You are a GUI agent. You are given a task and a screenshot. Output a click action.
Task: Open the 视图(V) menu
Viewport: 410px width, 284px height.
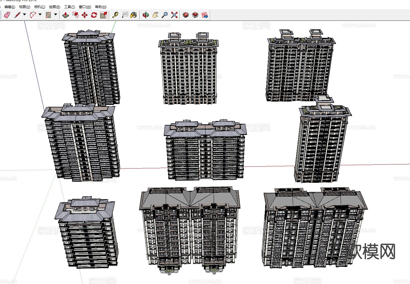tap(24, 7)
